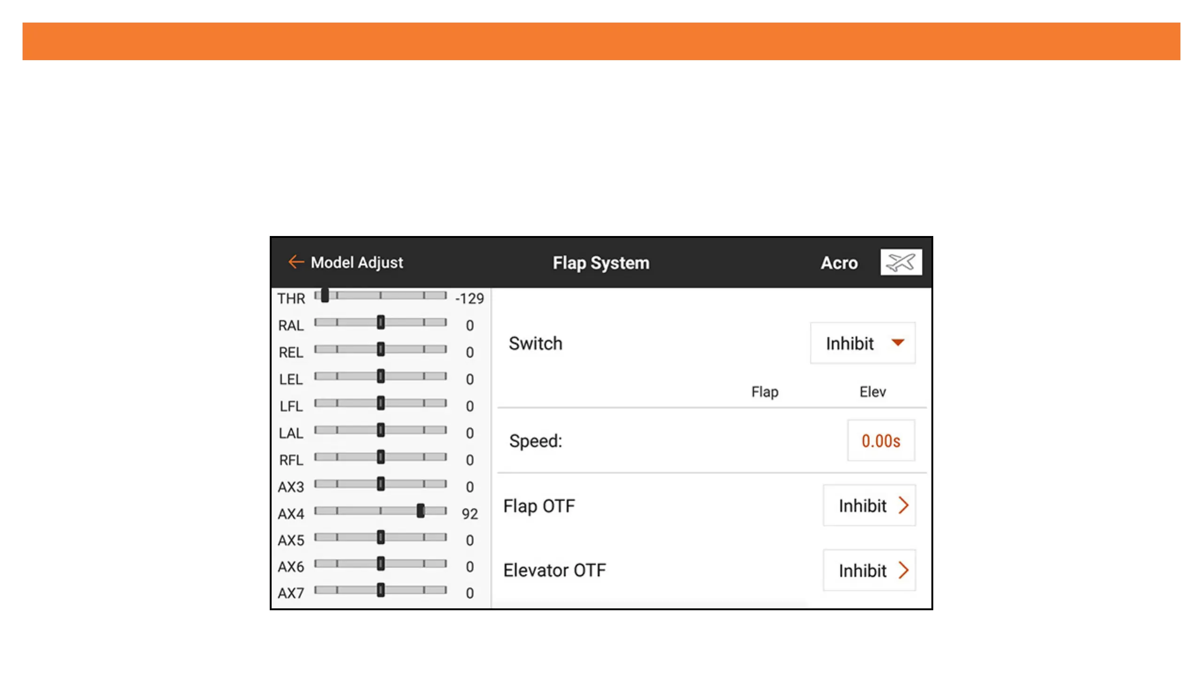Click the Switch label
The height and width of the screenshot is (677, 1203).
[x=535, y=343]
